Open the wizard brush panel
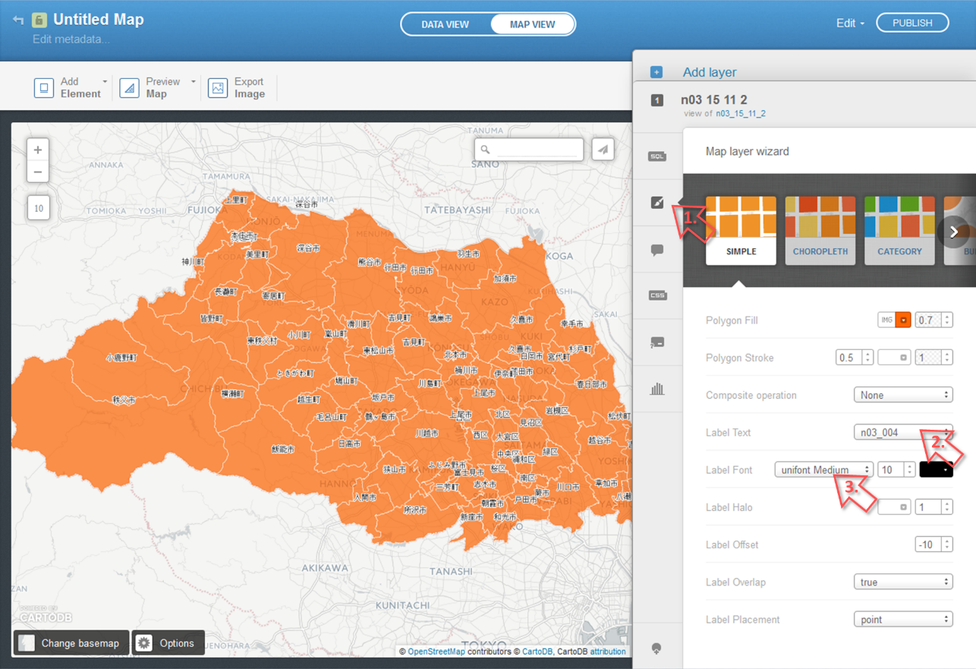Screen dimensions: 976x669 657,203
